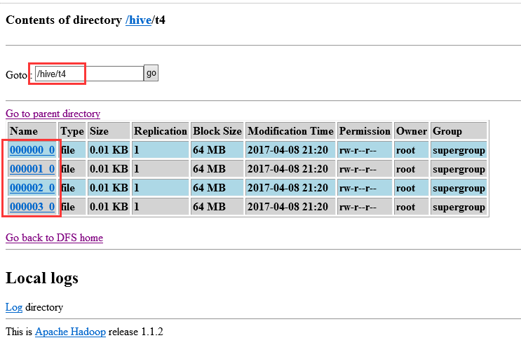The image size is (521, 352).
Task: Follow the Go to parent directory link
Action: click(53, 114)
